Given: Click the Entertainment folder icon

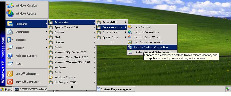Looking at the screenshot, I should (99, 32).
